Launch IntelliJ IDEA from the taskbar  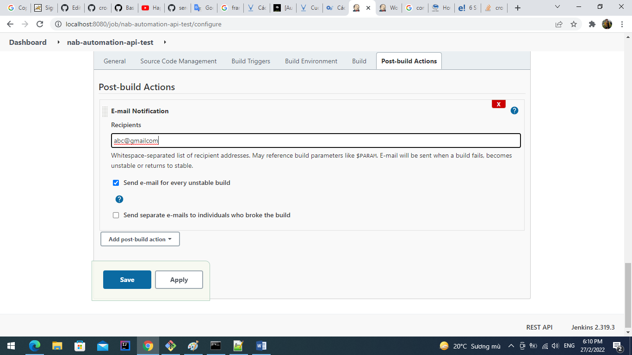pos(125,346)
